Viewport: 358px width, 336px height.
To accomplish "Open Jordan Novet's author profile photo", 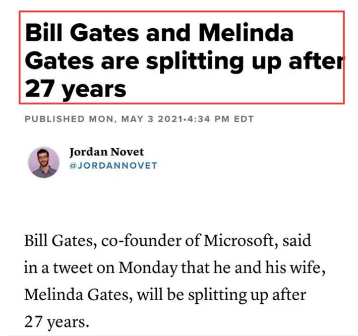I will [44, 162].
